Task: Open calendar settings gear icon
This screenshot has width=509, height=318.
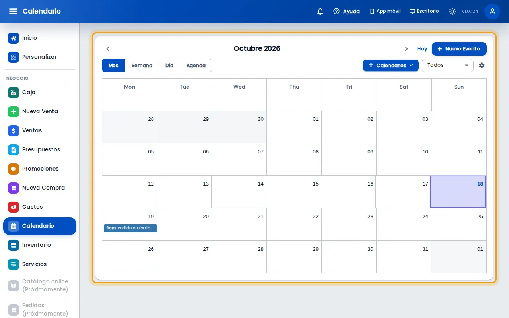Action: pyautogui.click(x=482, y=66)
